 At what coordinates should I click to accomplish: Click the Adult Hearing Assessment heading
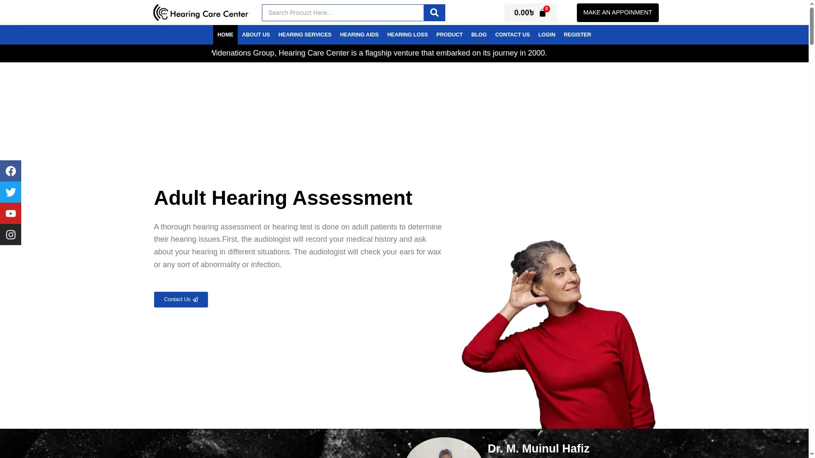(x=283, y=198)
